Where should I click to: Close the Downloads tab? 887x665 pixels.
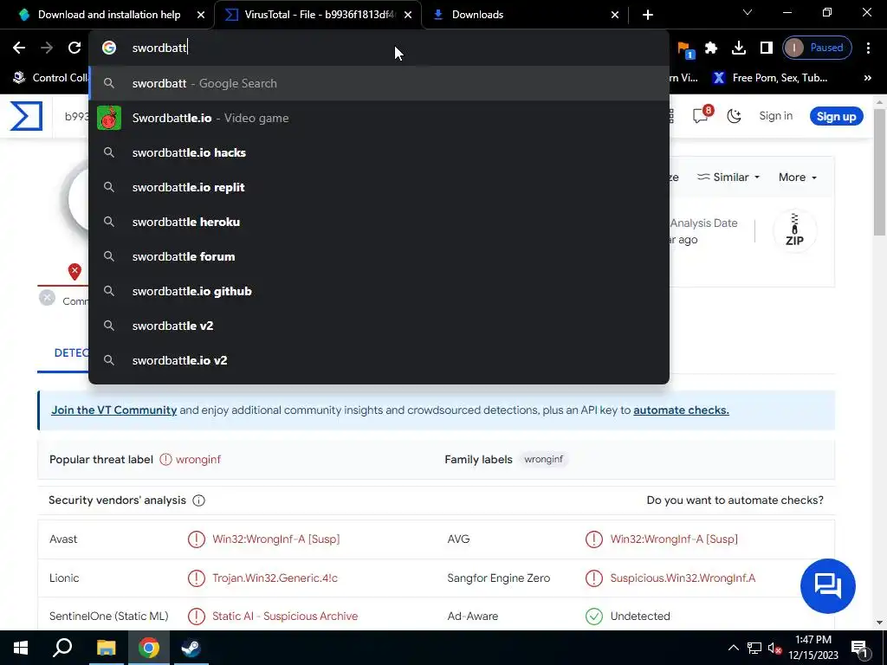[615, 15]
